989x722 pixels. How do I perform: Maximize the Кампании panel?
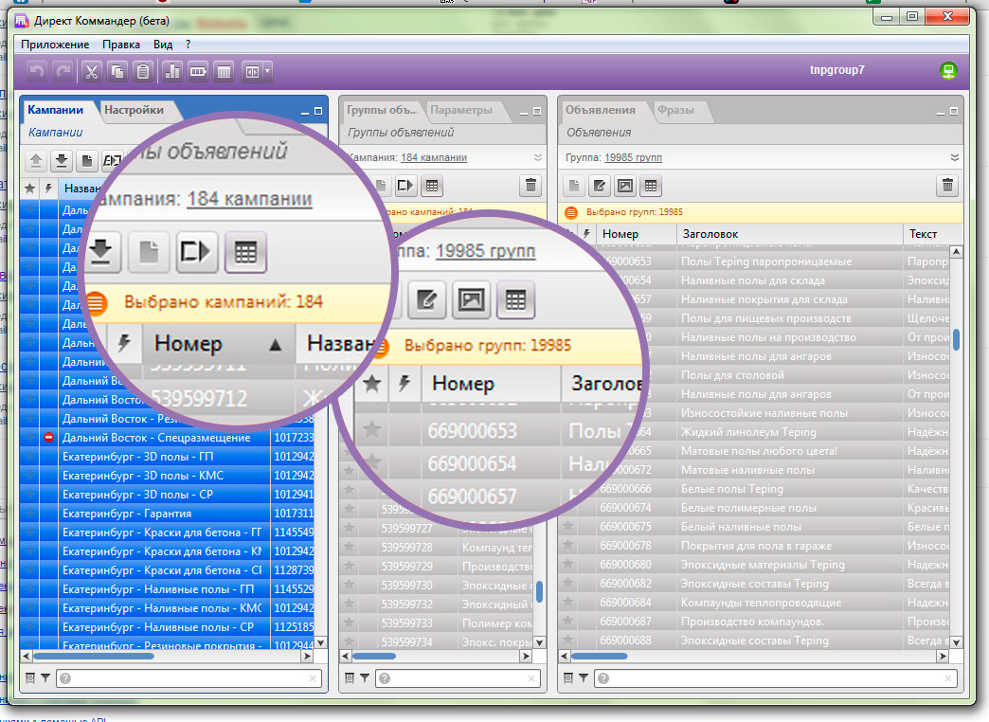pyautogui.click(x=318, y=111)
